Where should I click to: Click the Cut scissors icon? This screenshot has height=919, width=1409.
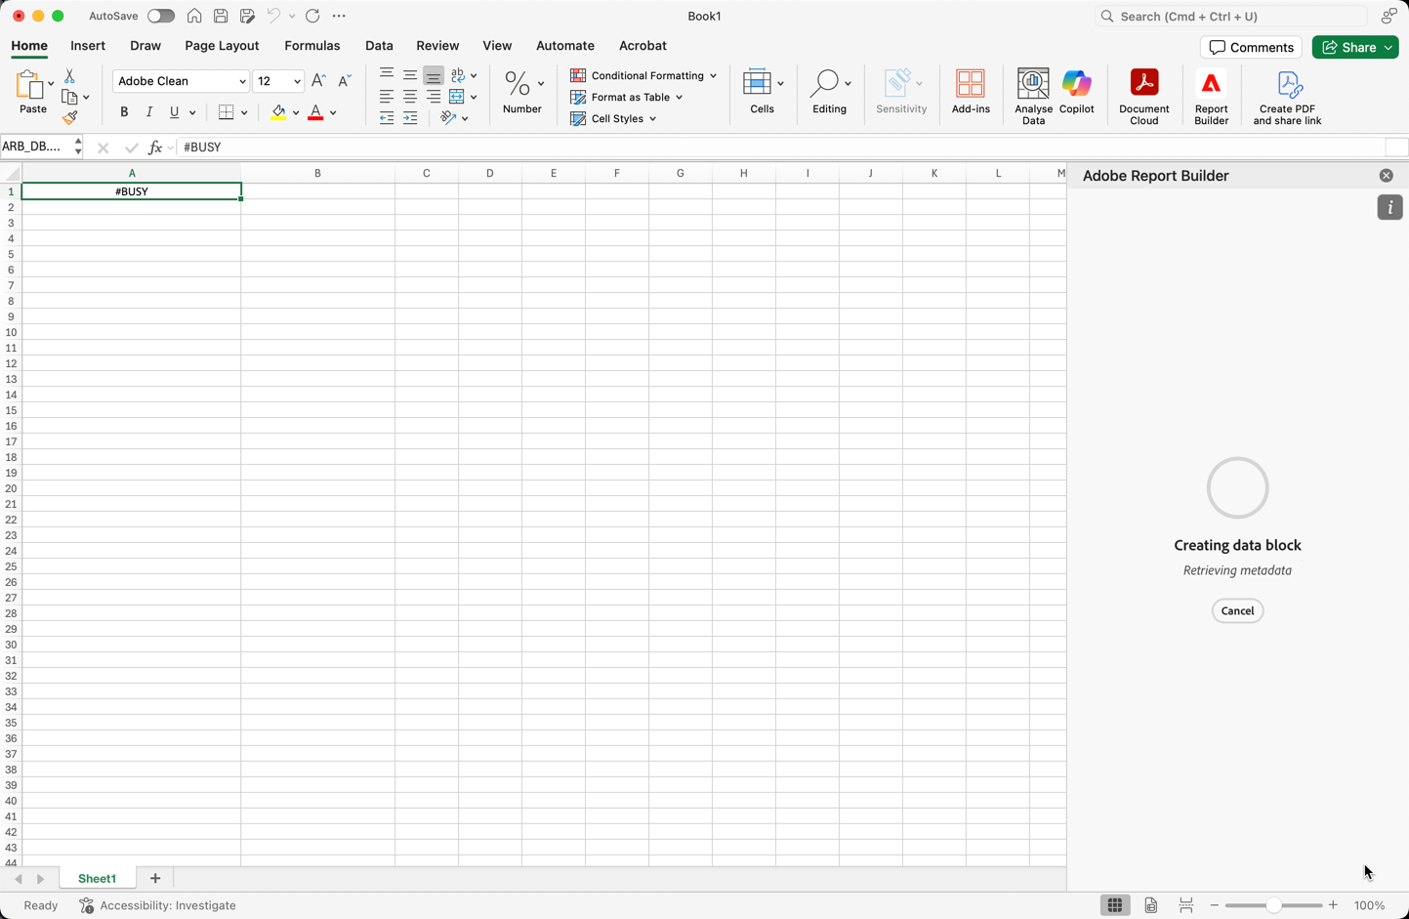[69, 76]
